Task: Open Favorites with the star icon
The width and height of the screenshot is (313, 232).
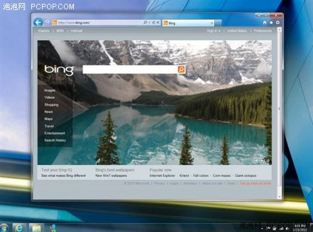Action: pos(271,23)
